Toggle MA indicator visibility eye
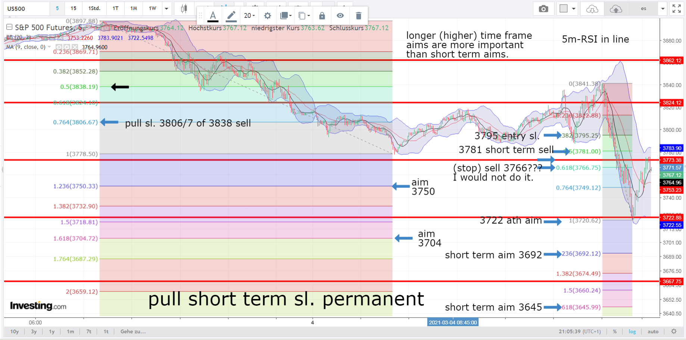This screenshot has width=686, height=340. coord(59,47)
